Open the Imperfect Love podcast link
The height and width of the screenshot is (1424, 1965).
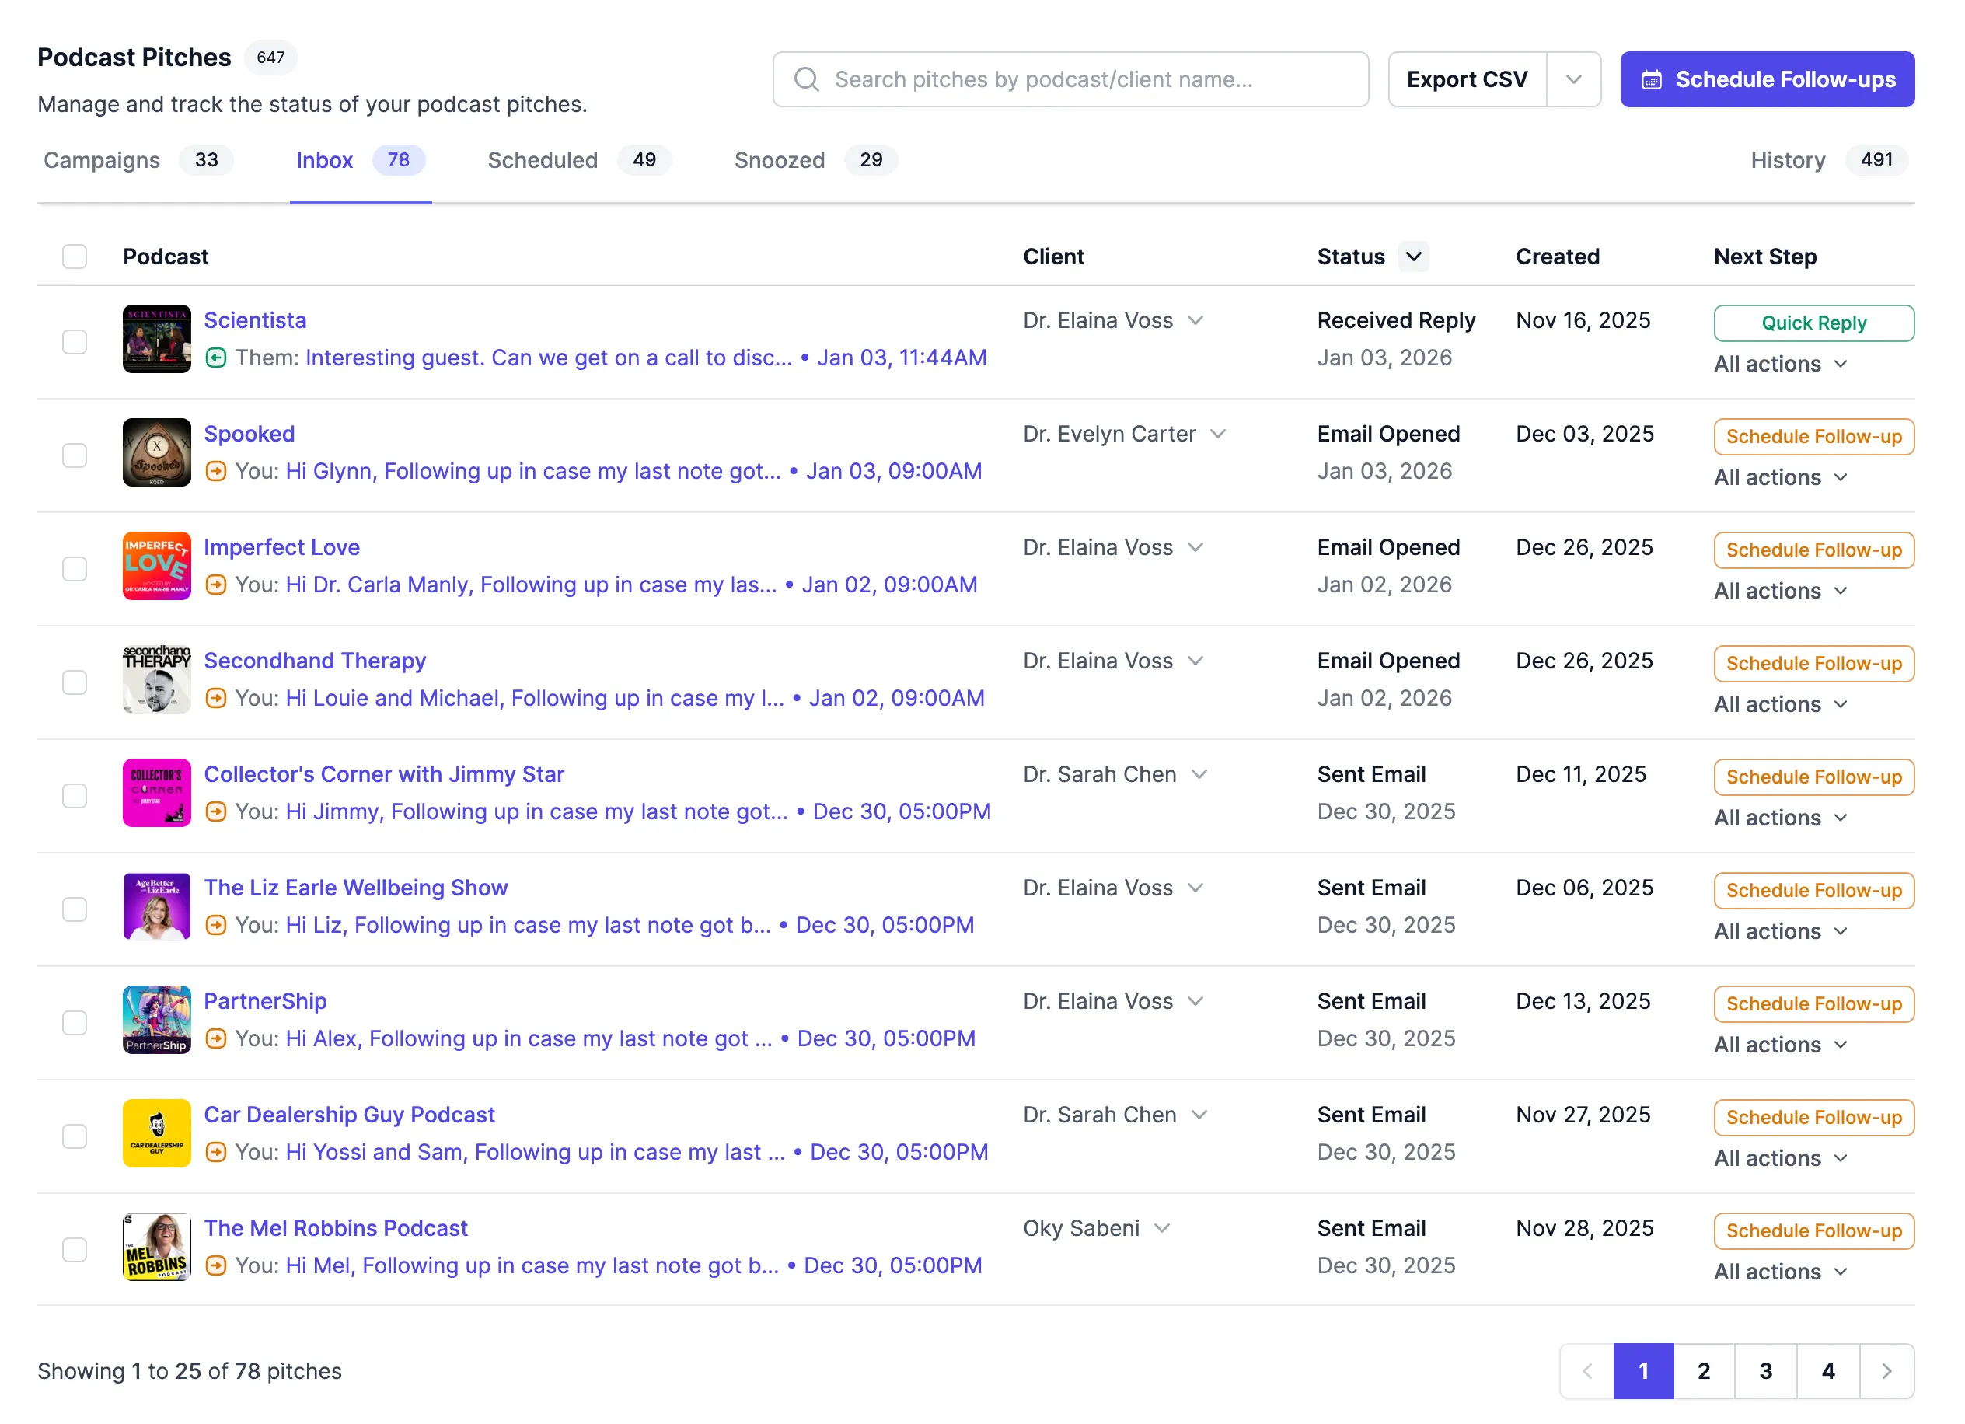pos(281,547)
